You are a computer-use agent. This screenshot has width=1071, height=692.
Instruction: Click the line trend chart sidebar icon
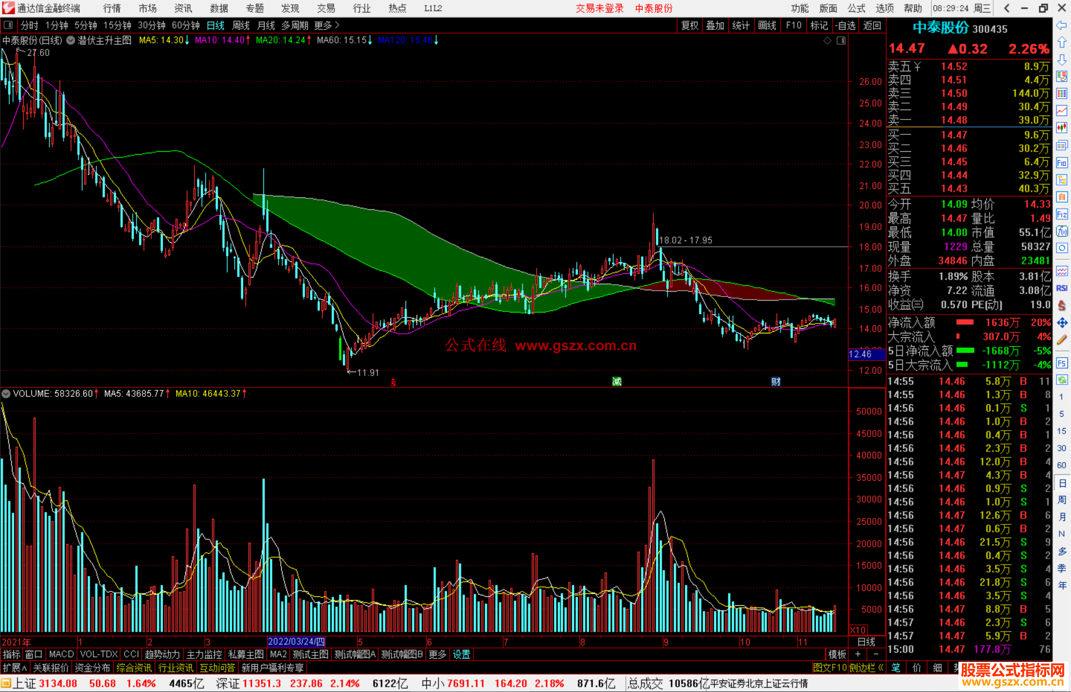coord(1062,111)
